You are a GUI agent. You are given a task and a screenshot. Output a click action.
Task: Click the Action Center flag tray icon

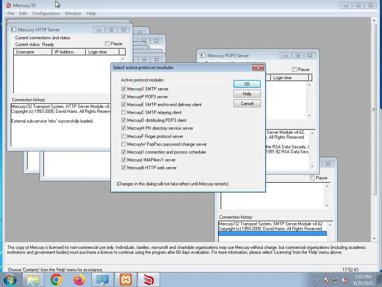point(326,280)
